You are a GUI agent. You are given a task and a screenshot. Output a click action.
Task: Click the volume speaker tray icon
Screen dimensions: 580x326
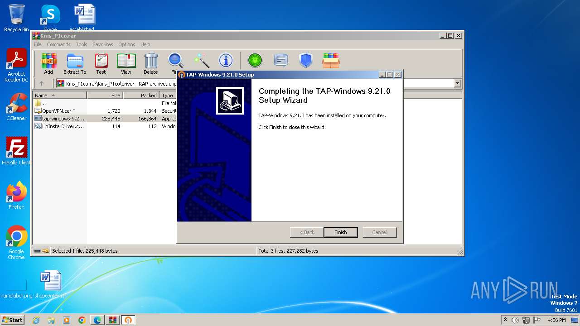515,320
